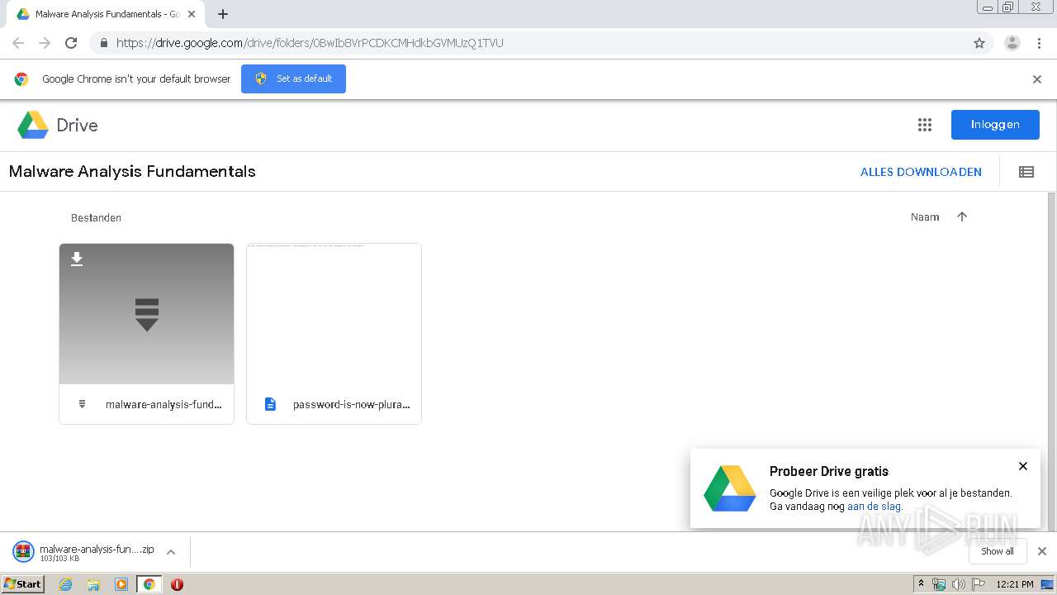This screenshot has height=595, width=1057.
Task: Click the Inloggen button
Action: [995, 125]
